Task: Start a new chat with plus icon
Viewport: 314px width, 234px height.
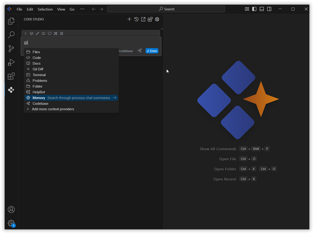Action: (x=129, y=19)
